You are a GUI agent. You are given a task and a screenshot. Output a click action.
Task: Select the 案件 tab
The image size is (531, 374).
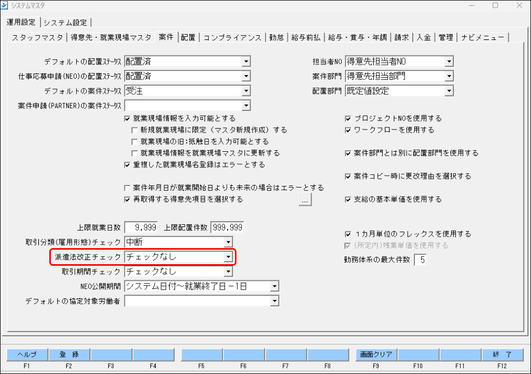166,37
